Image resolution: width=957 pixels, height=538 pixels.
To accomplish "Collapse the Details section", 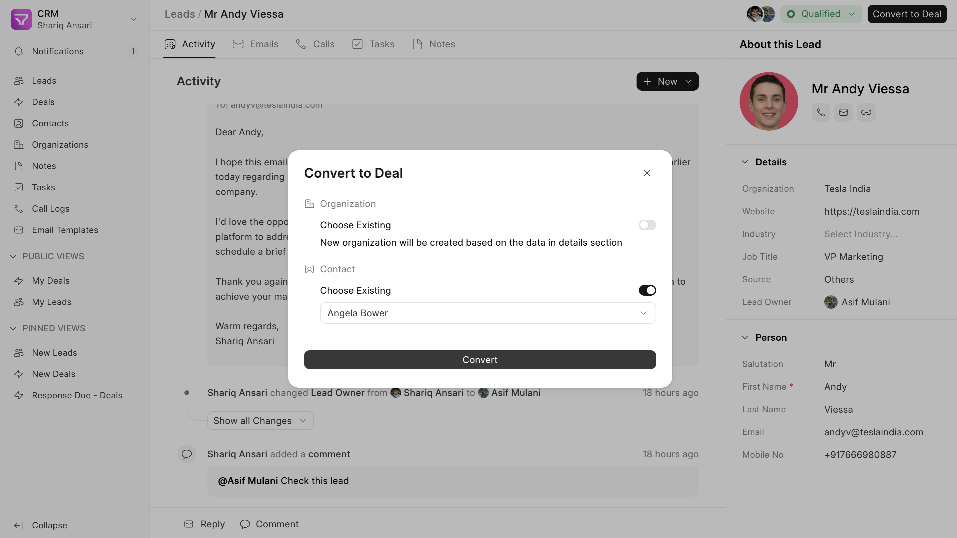I will pos(745,162).
